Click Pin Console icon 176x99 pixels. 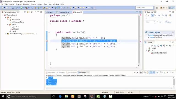pyautogui.click(x=158, y=73)
